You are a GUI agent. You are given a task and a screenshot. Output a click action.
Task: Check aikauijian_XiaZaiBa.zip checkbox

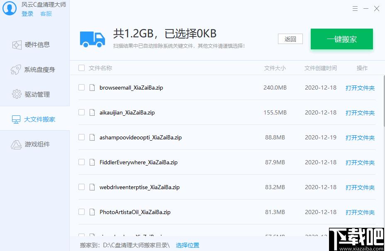[81, 112]
